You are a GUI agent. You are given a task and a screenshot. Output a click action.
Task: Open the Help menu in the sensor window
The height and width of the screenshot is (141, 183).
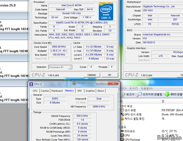[x=147, y=88]
